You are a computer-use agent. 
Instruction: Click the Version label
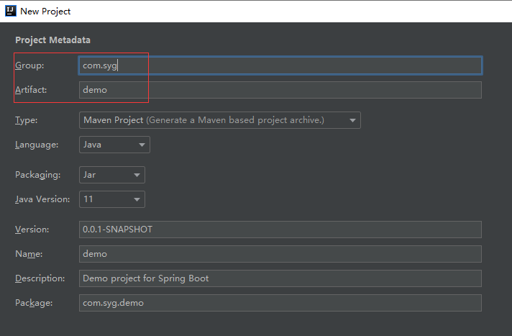coord(32,230)
